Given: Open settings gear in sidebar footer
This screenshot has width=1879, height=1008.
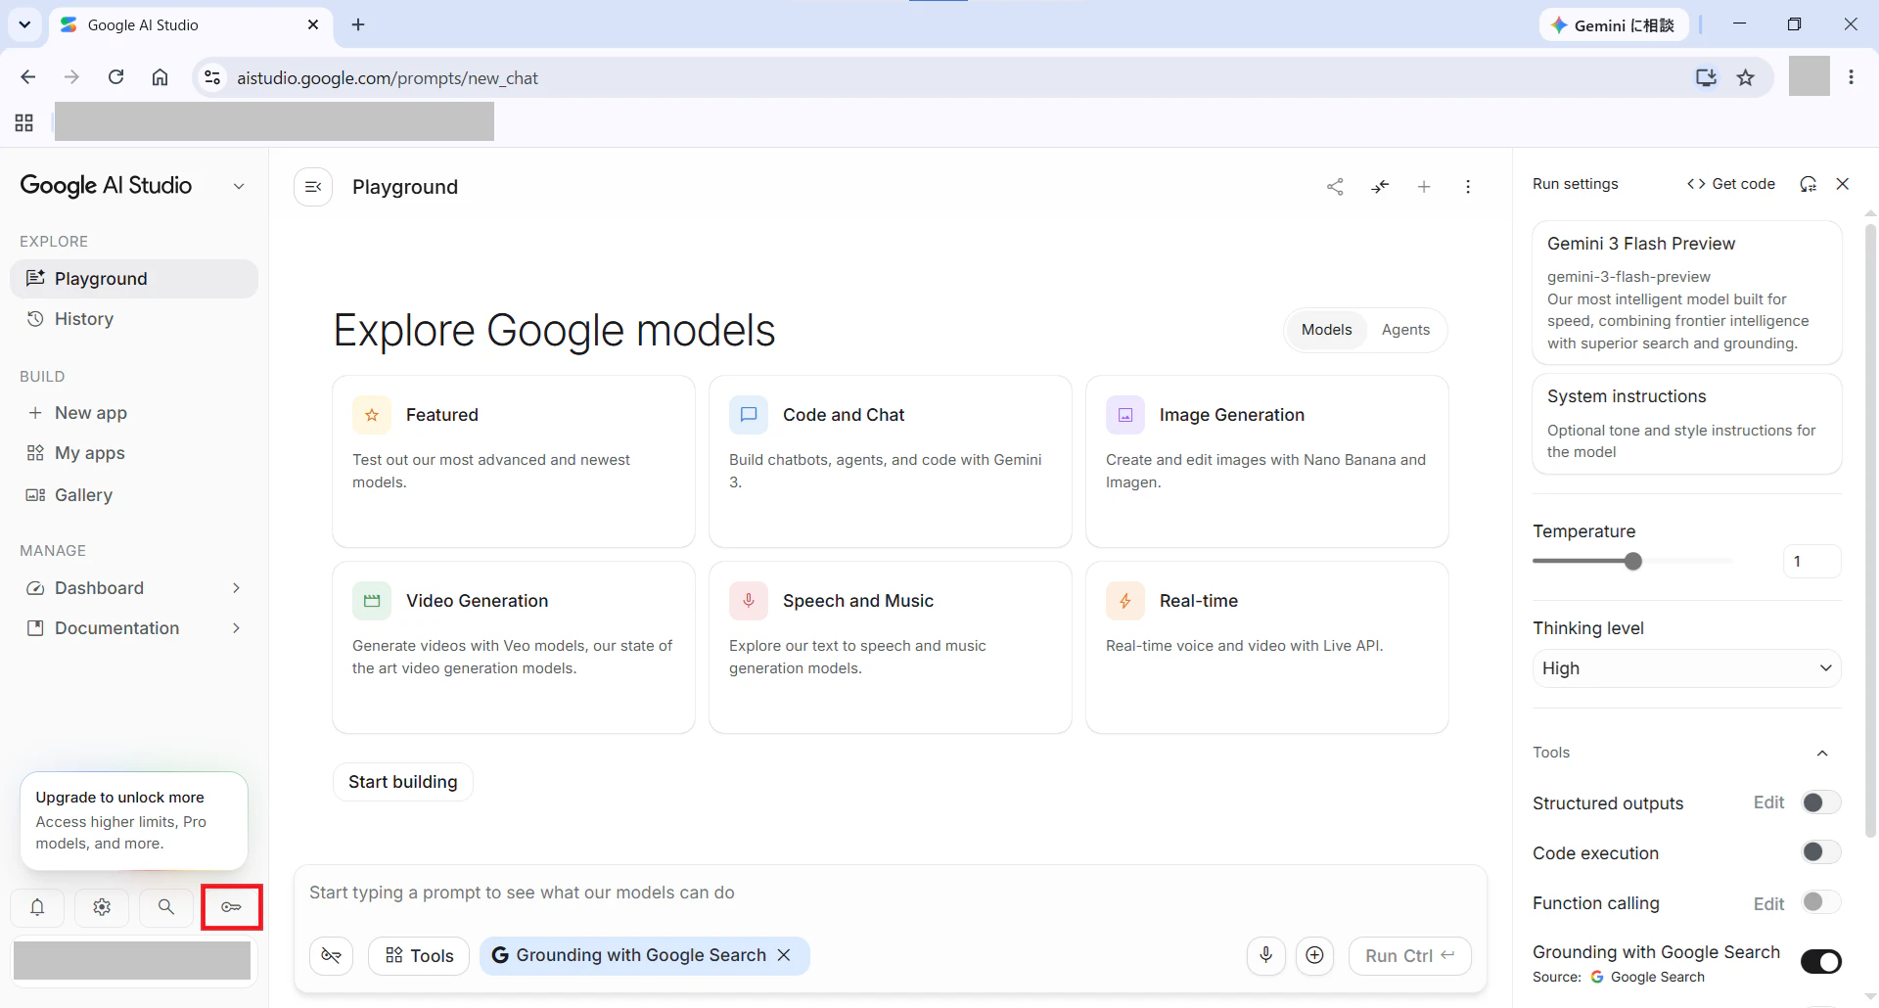Looking at the screenshot, I should coord(102,907).
